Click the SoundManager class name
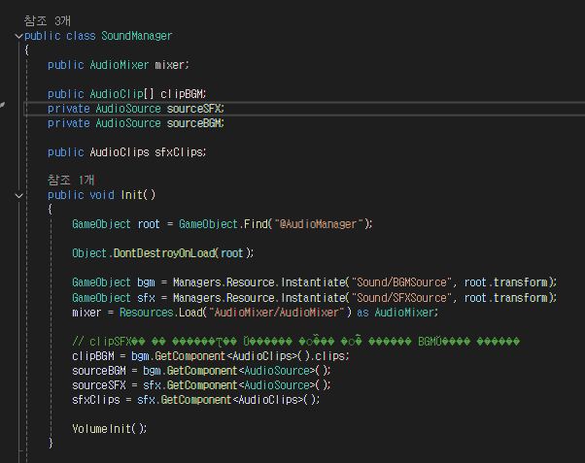585x463 pixels. point(137,36)
